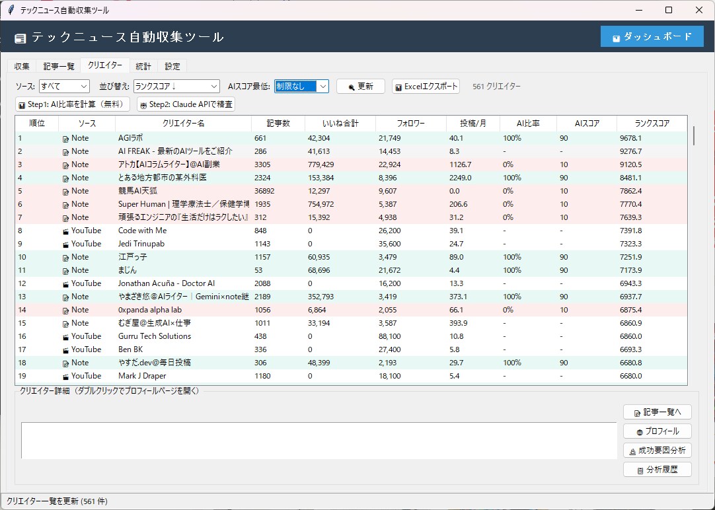This screenshot has height=510, width=715.
Task: Open the プロフィール button
Action: tap(657, 431)
